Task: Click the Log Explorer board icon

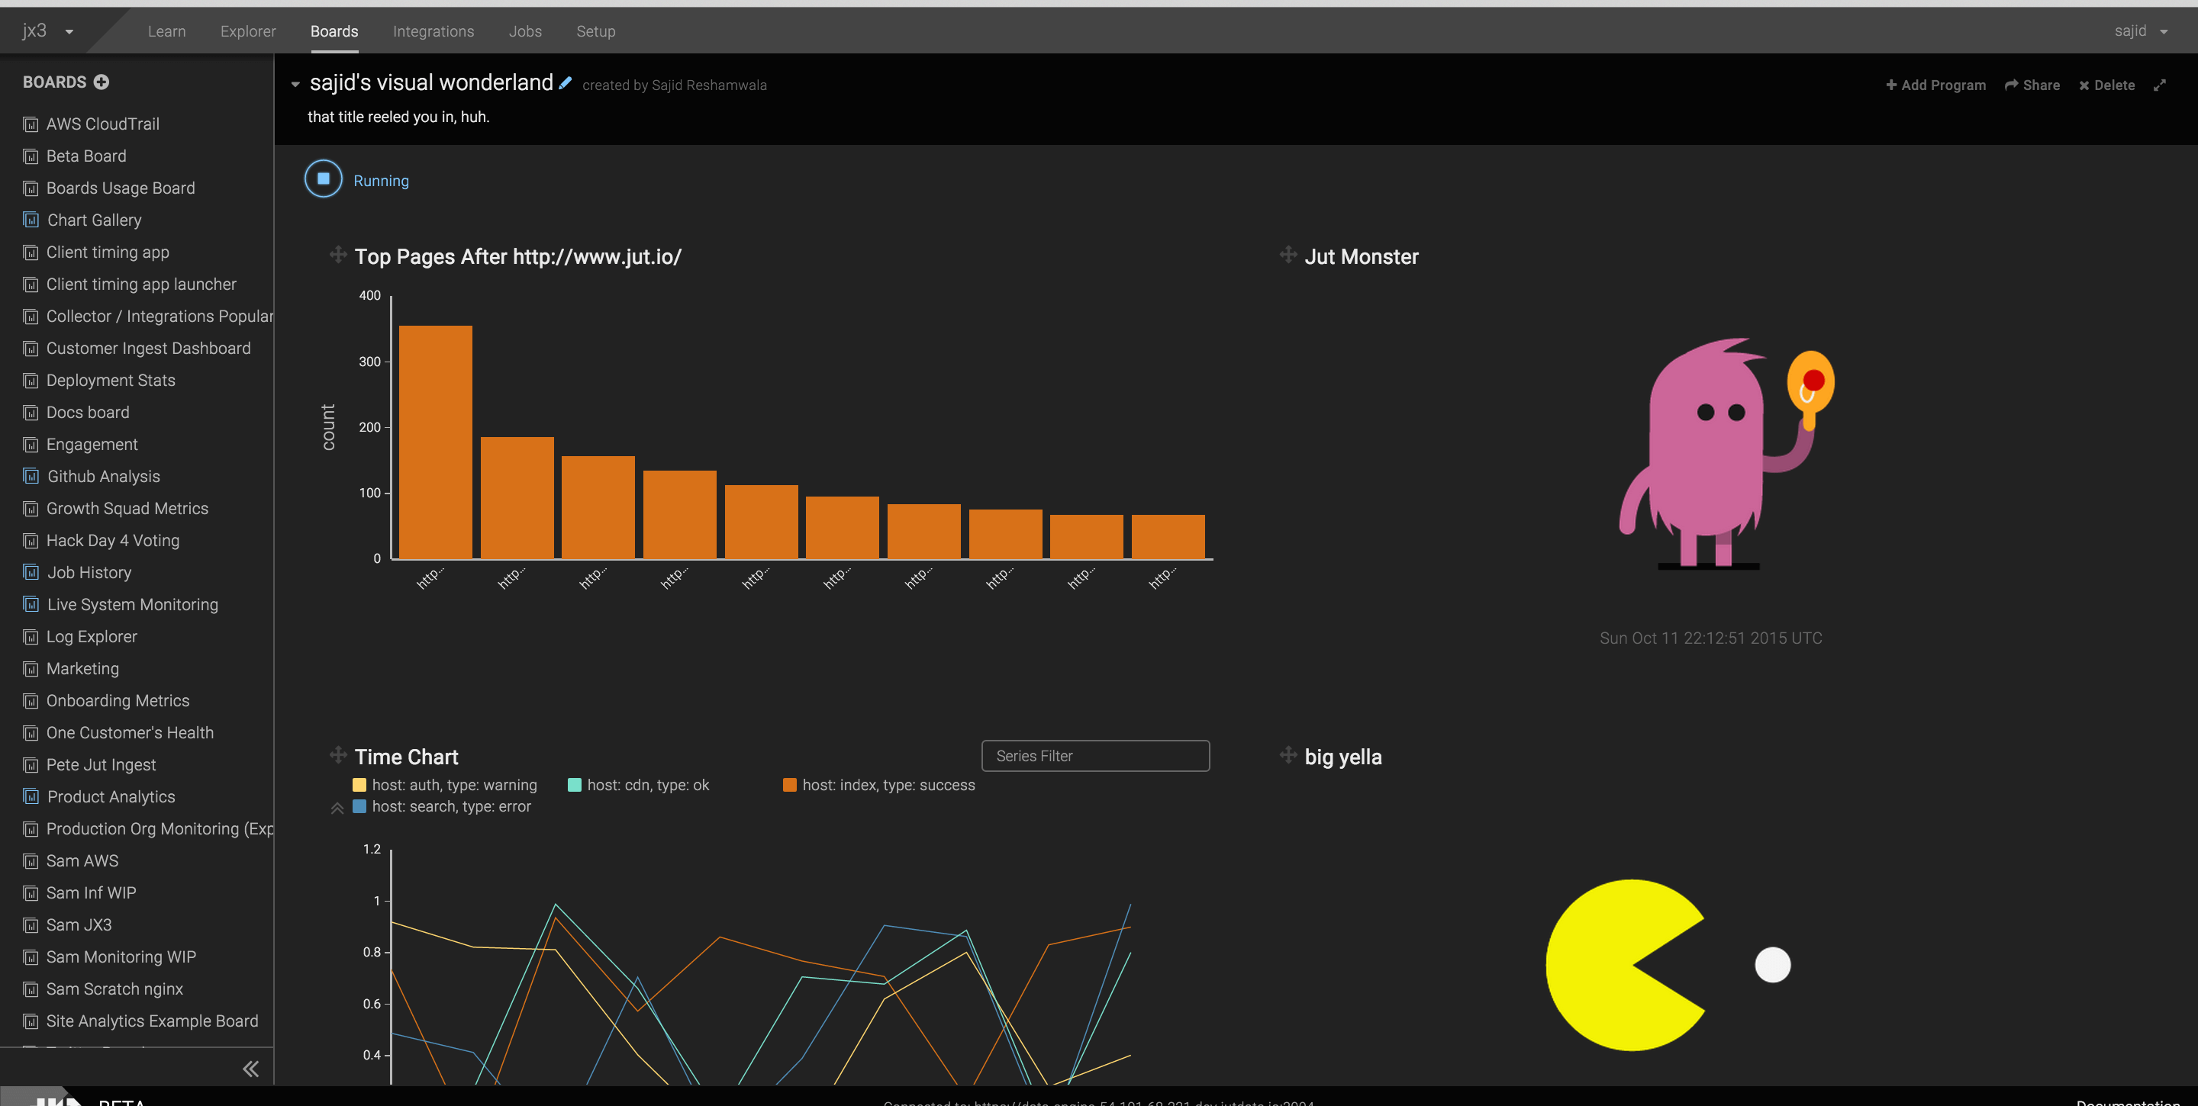Action: pyautogui.click(x=31, y=637)
